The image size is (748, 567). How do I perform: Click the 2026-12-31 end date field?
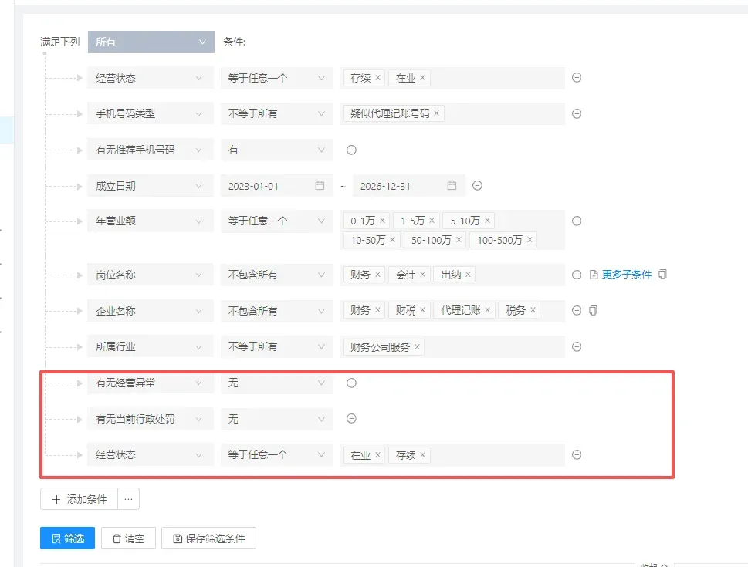point(408,186)
